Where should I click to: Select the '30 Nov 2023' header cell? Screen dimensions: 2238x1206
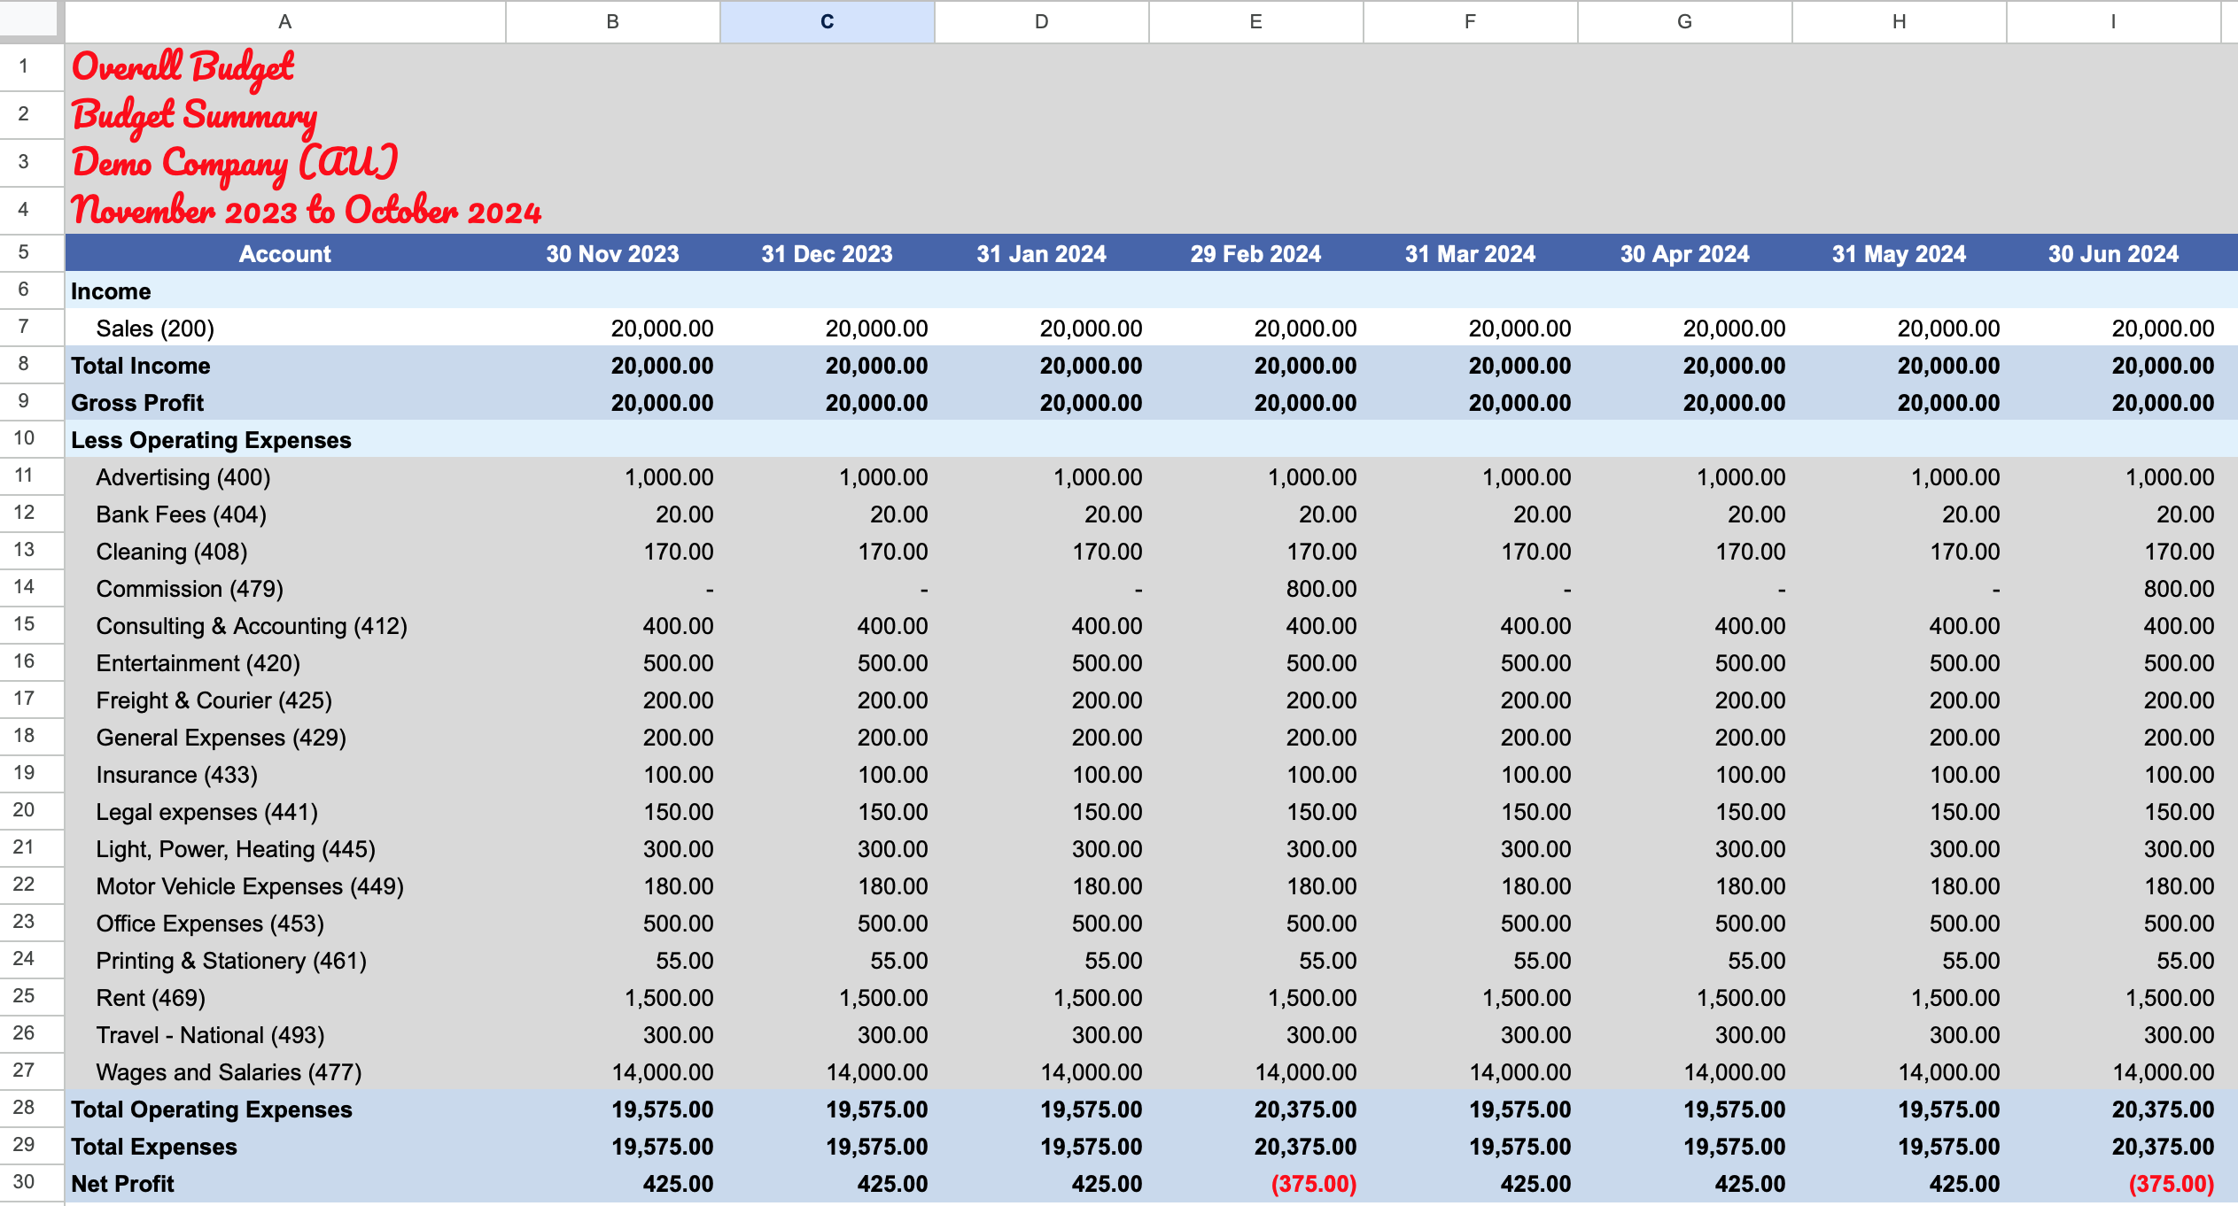pyautogui.click(x=612, y=254)
